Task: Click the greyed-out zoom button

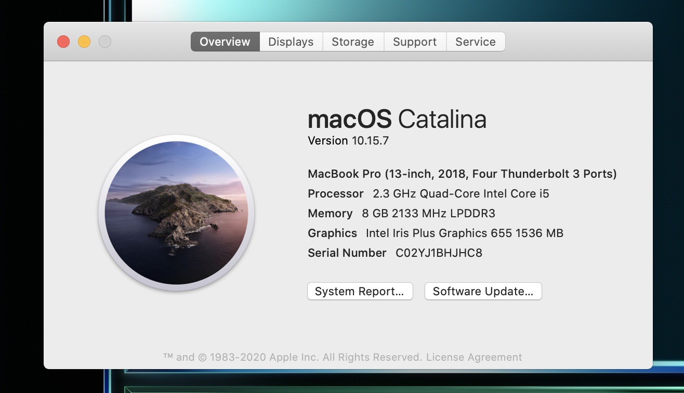Action: pyautogui.click(x=105, y=42)
